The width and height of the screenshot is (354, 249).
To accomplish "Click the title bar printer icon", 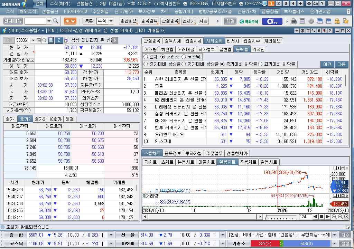I will [316, 3].
